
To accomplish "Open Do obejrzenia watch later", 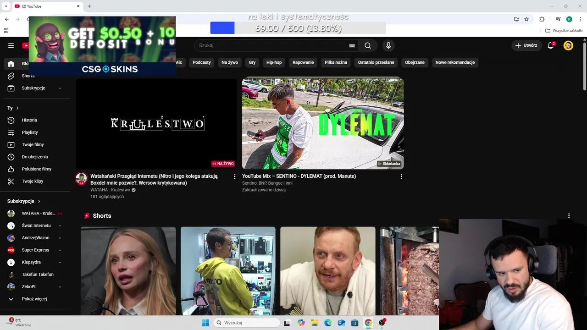I will pyautogui.click(x=37, y=157).
